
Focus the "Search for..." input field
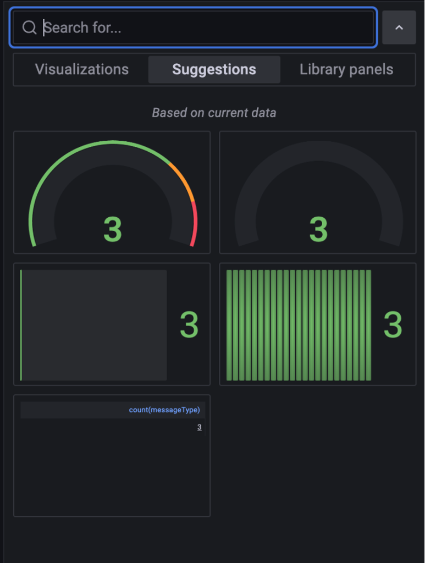click(x=194, y=27)
